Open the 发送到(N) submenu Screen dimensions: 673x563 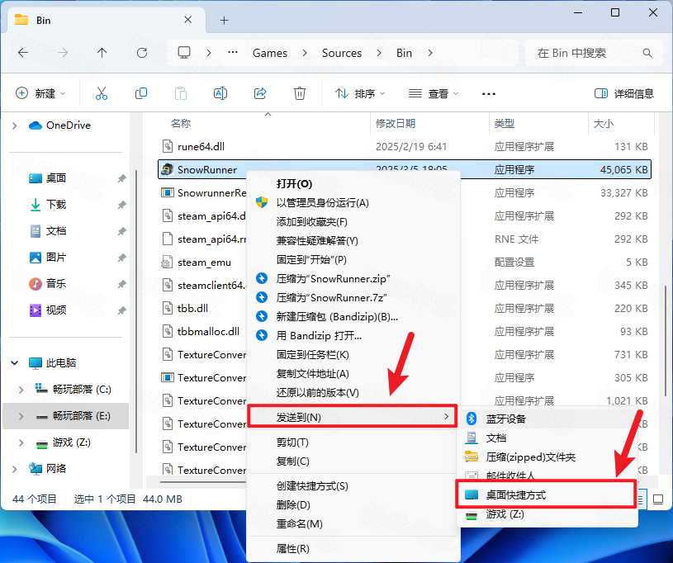pyautogui.click(x=352, y=417)
